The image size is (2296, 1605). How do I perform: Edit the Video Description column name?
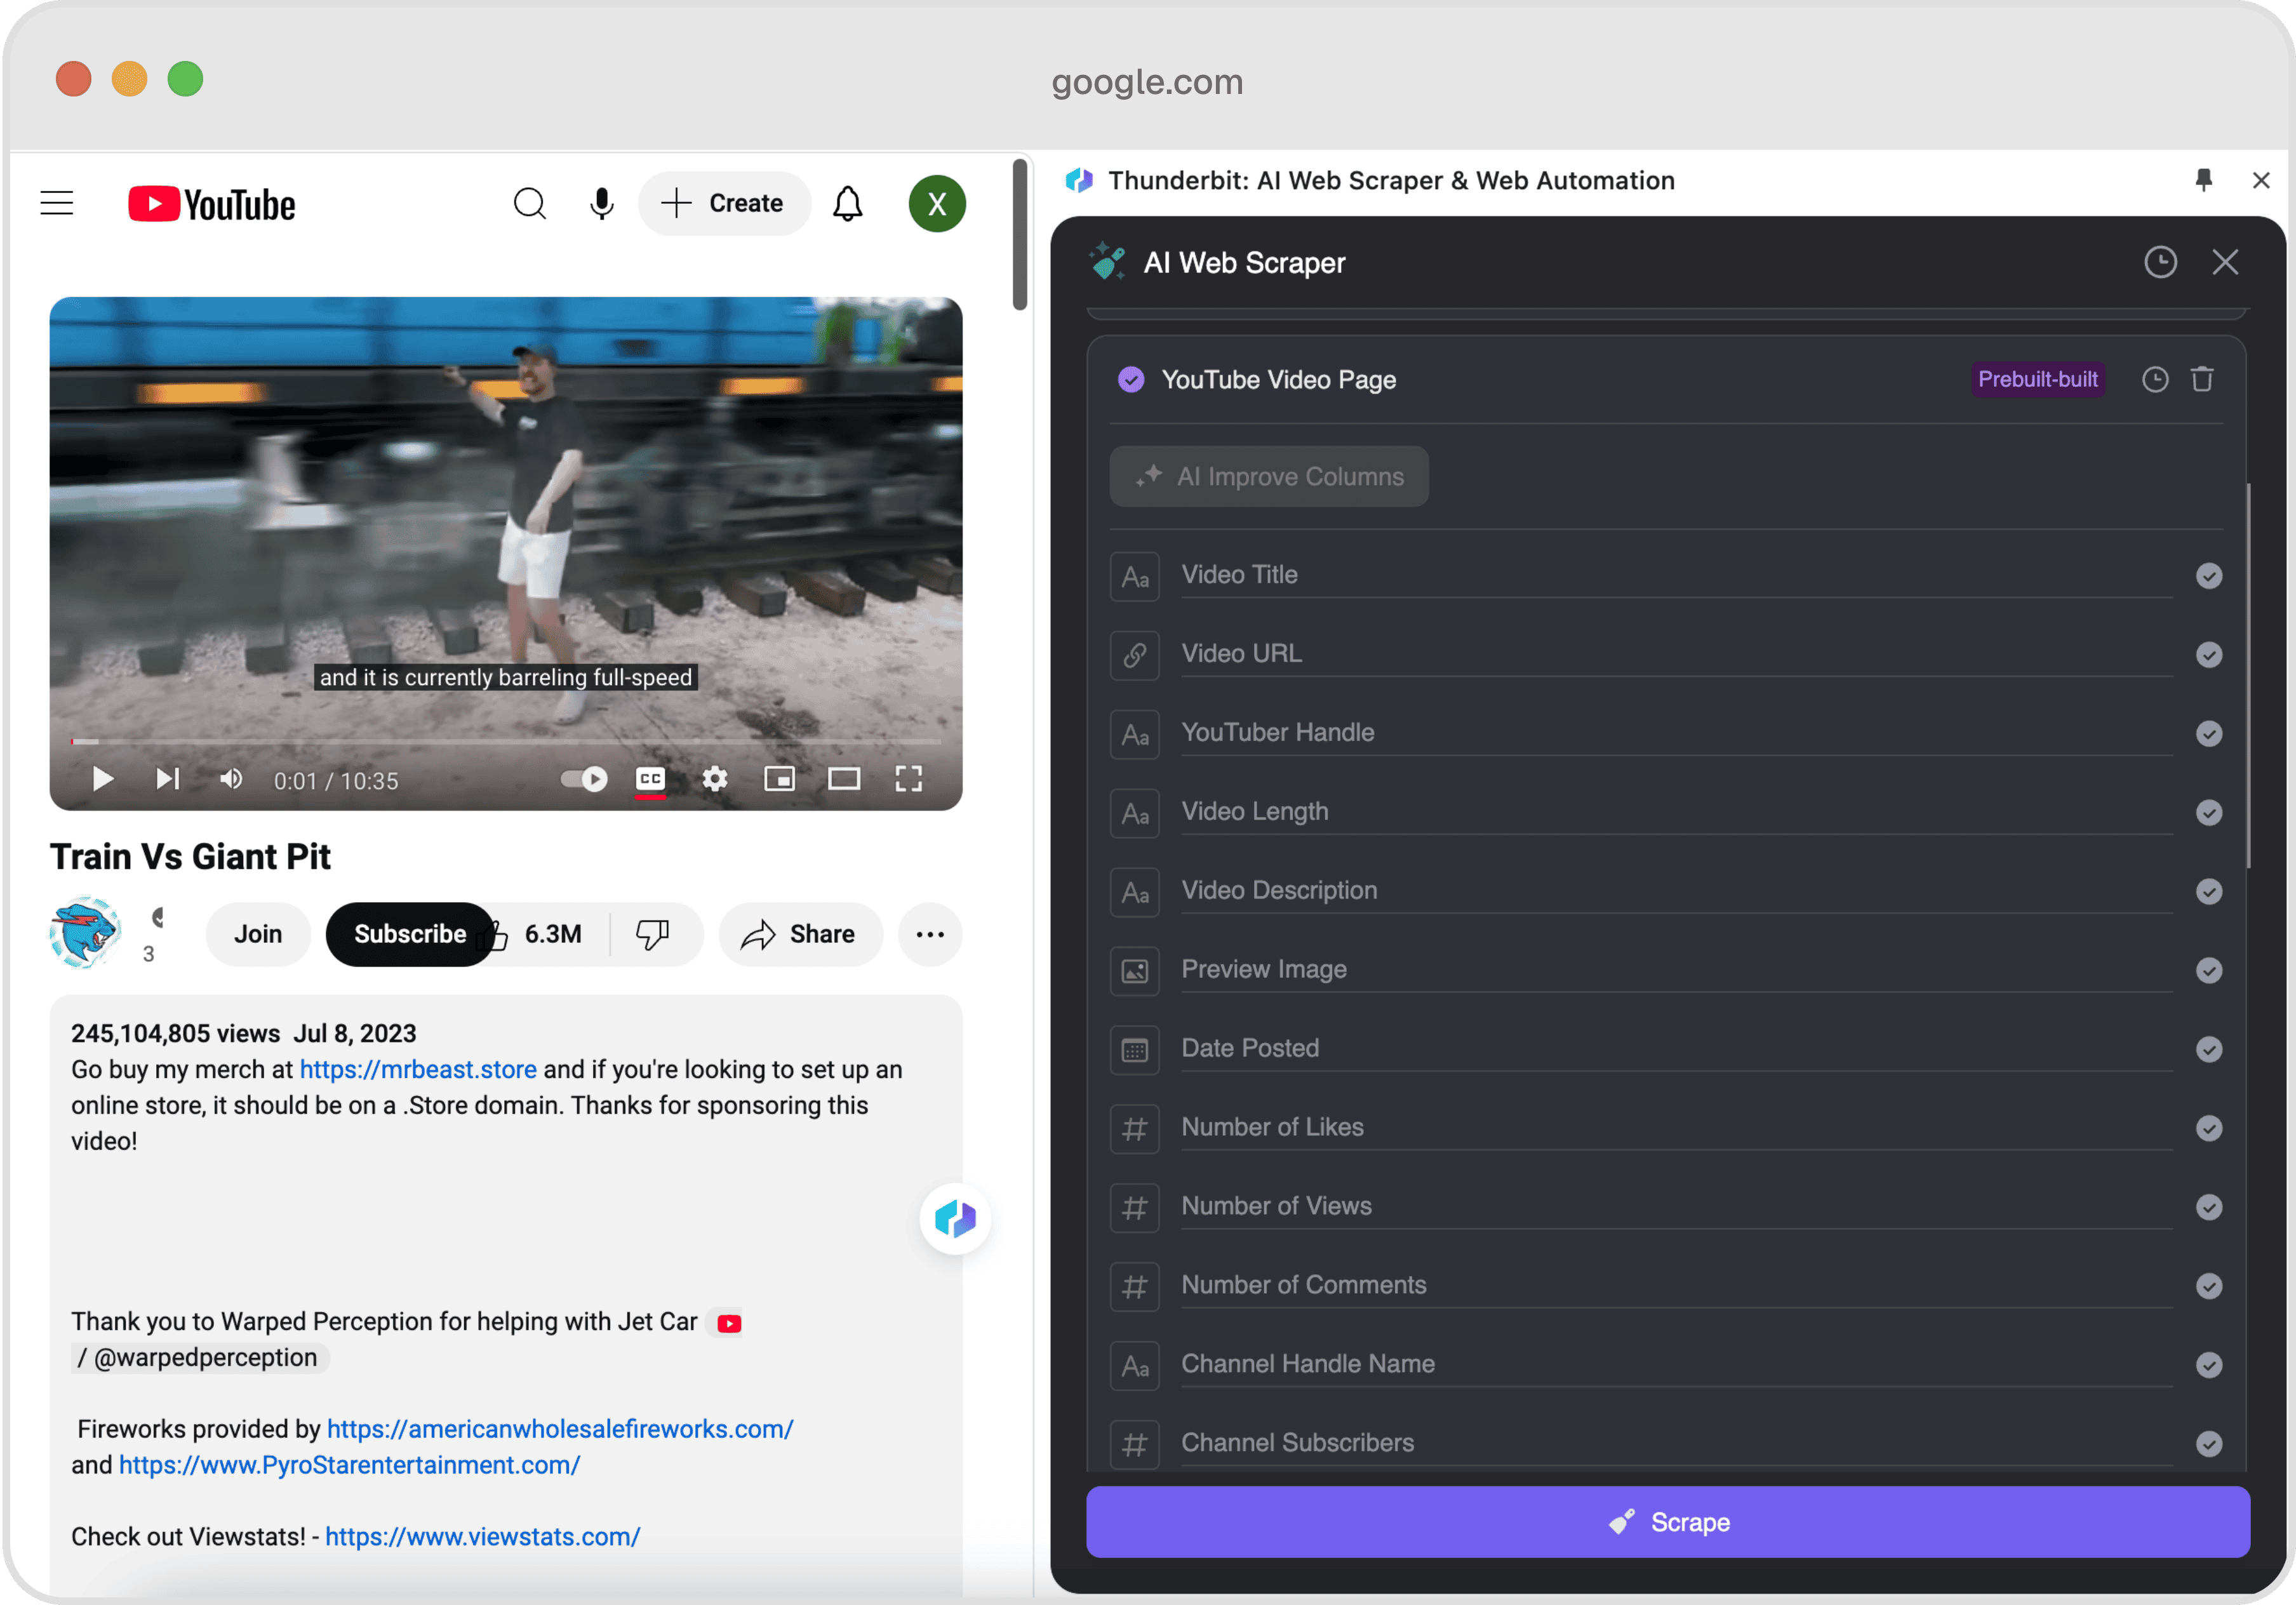[x=1677, y=890]
